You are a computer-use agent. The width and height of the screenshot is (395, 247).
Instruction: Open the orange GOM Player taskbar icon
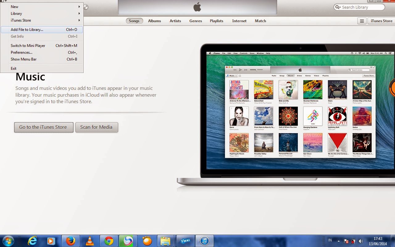147,241
